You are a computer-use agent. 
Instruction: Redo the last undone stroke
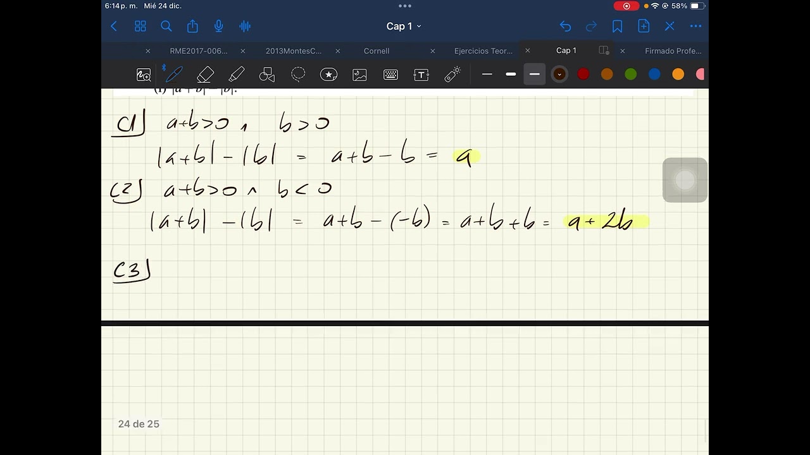(592, 26)
